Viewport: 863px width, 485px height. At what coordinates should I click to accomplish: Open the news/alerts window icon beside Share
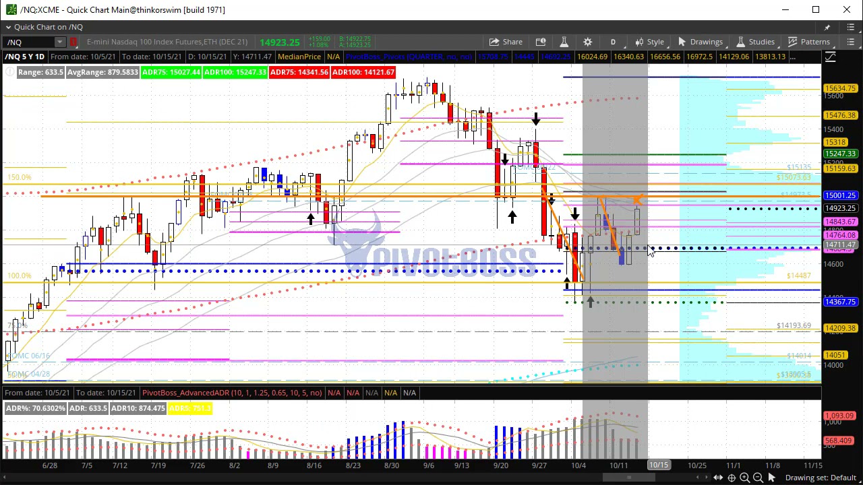coord(541,42)
